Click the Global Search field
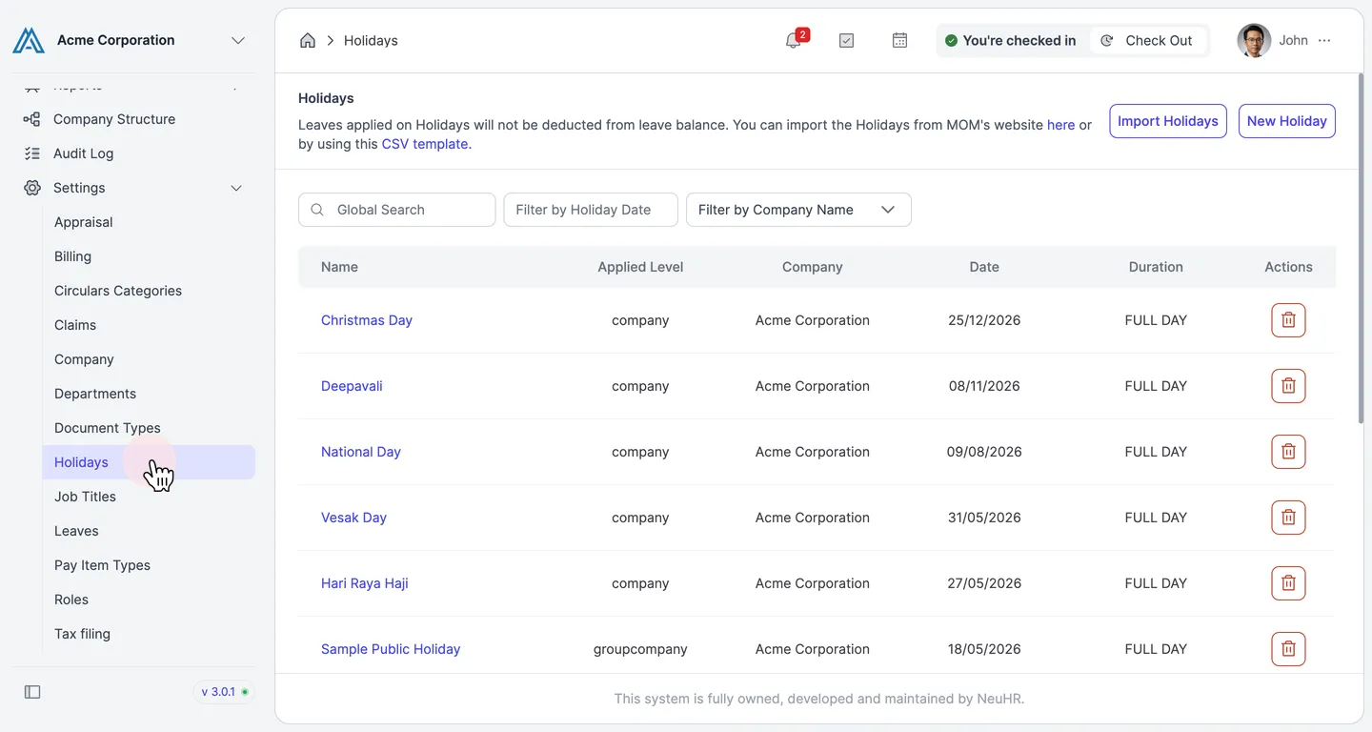This screenshot has width=1372, height=732. tap(397, 210)
